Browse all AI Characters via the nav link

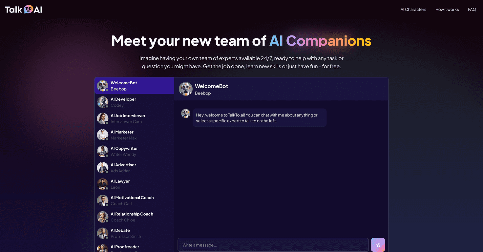coord(413,9)
